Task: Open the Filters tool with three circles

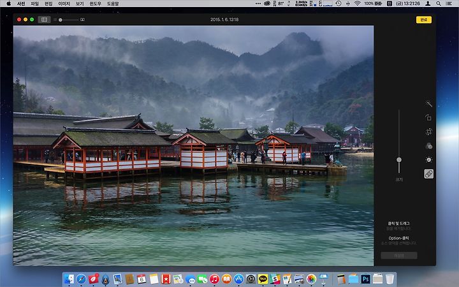Action: click(x=428, y=146)
